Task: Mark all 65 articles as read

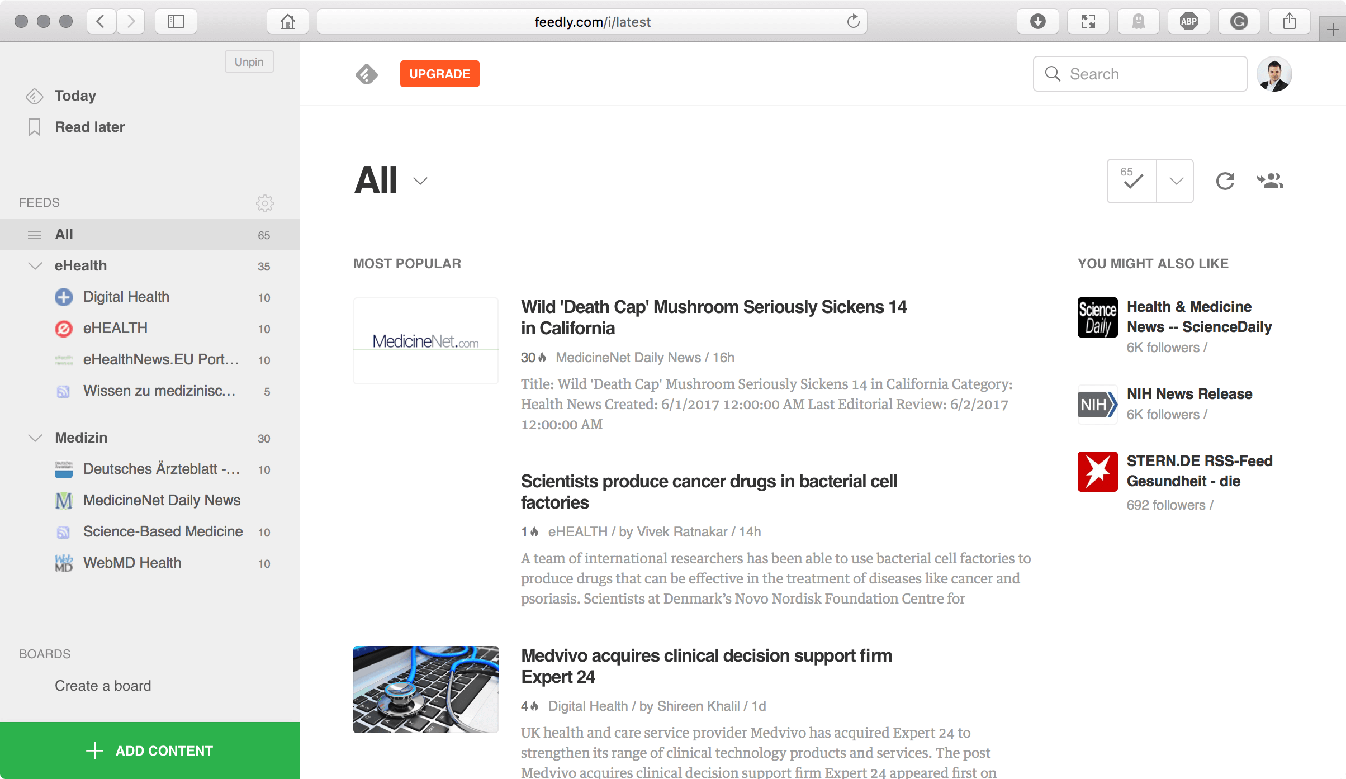Action: [x=1132, y=180]
